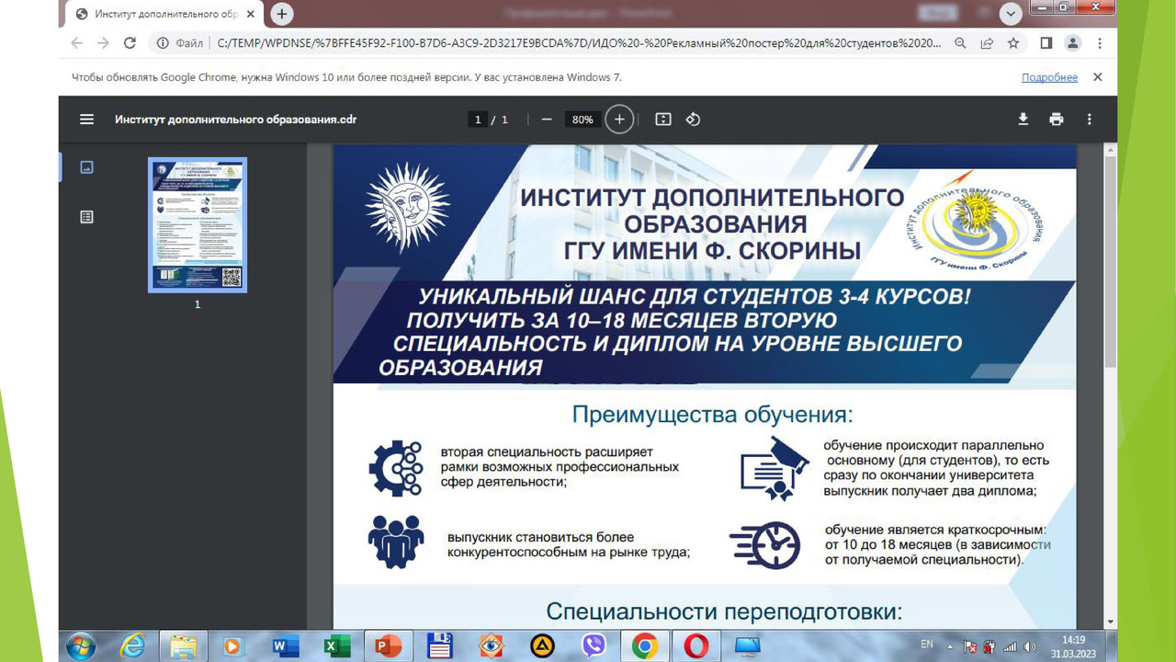
Task: Select the Институт дополнительного обр browser tab
Action: tap(165, 14)
